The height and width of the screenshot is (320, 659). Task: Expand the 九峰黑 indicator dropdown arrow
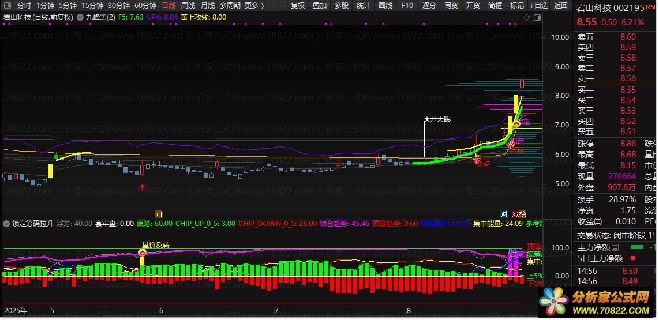[81, 17]
